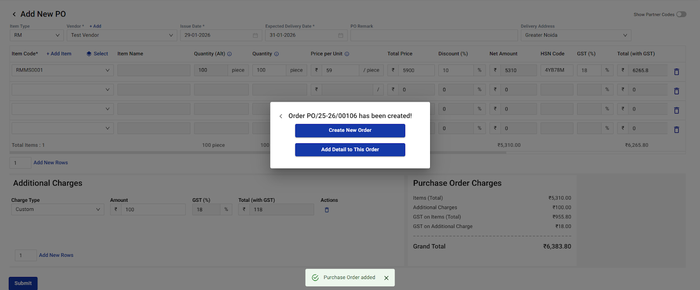The height and width of the screenshot is (290, 700).
Task: Click the info icon next to Price per Unit
Action: (347, 54)
